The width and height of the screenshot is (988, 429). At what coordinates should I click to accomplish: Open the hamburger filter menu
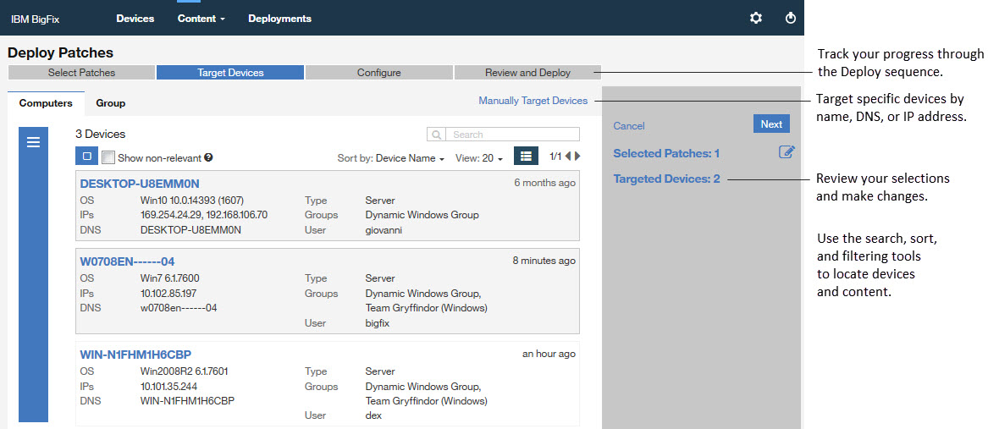pyautogui.click(x=34, y=142)
